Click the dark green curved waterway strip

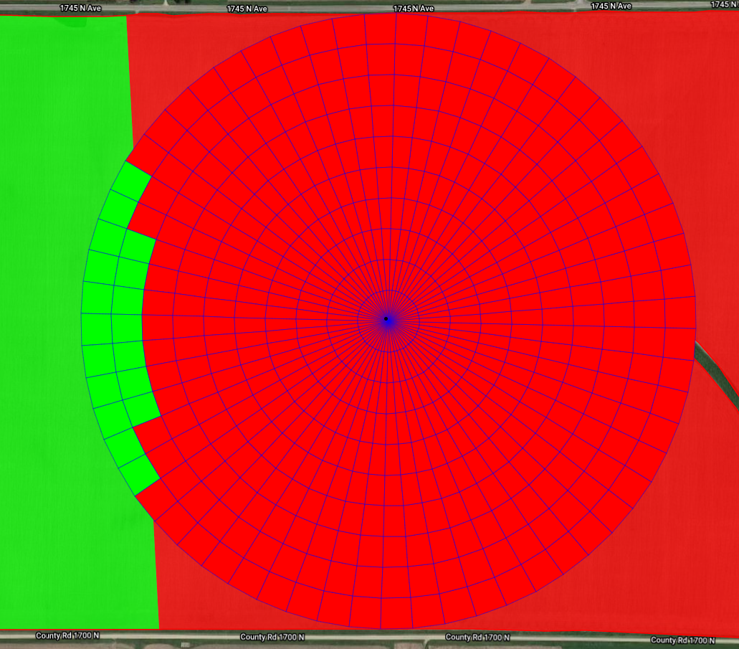pyautogui.click(x=717, y=374)
